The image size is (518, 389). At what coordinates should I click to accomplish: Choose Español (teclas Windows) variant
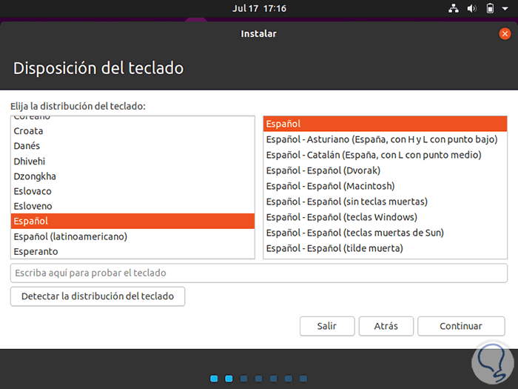tap(385, 217)
